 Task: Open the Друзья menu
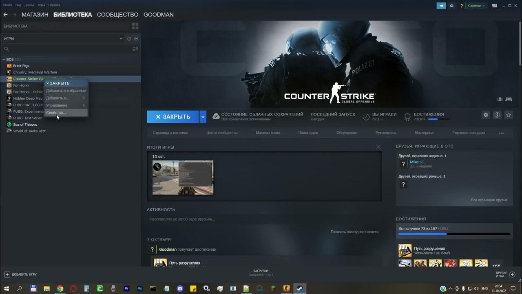coord(29,5)
